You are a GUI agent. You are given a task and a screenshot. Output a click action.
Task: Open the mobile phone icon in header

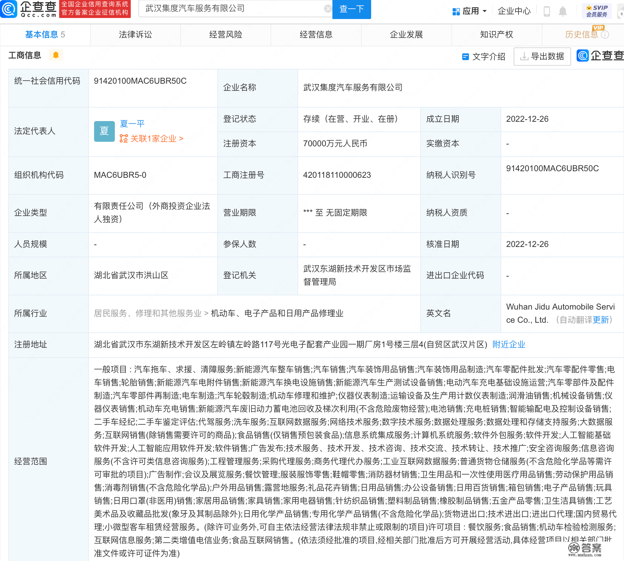(547, 11)
